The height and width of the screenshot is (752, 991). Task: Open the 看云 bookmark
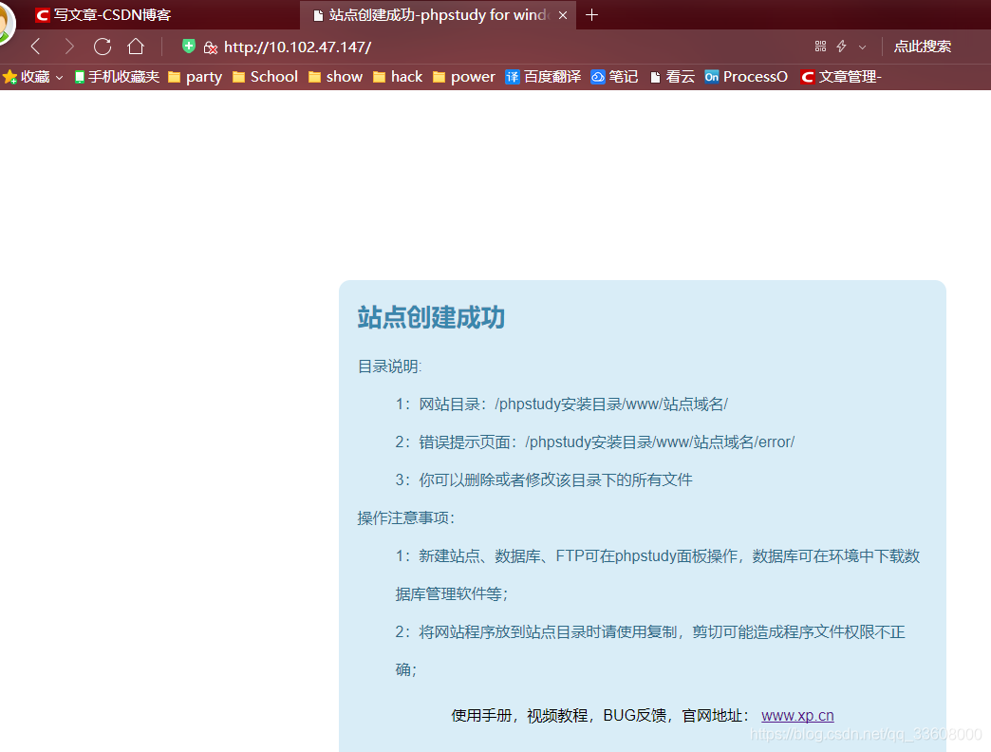(x=672, y=77)
